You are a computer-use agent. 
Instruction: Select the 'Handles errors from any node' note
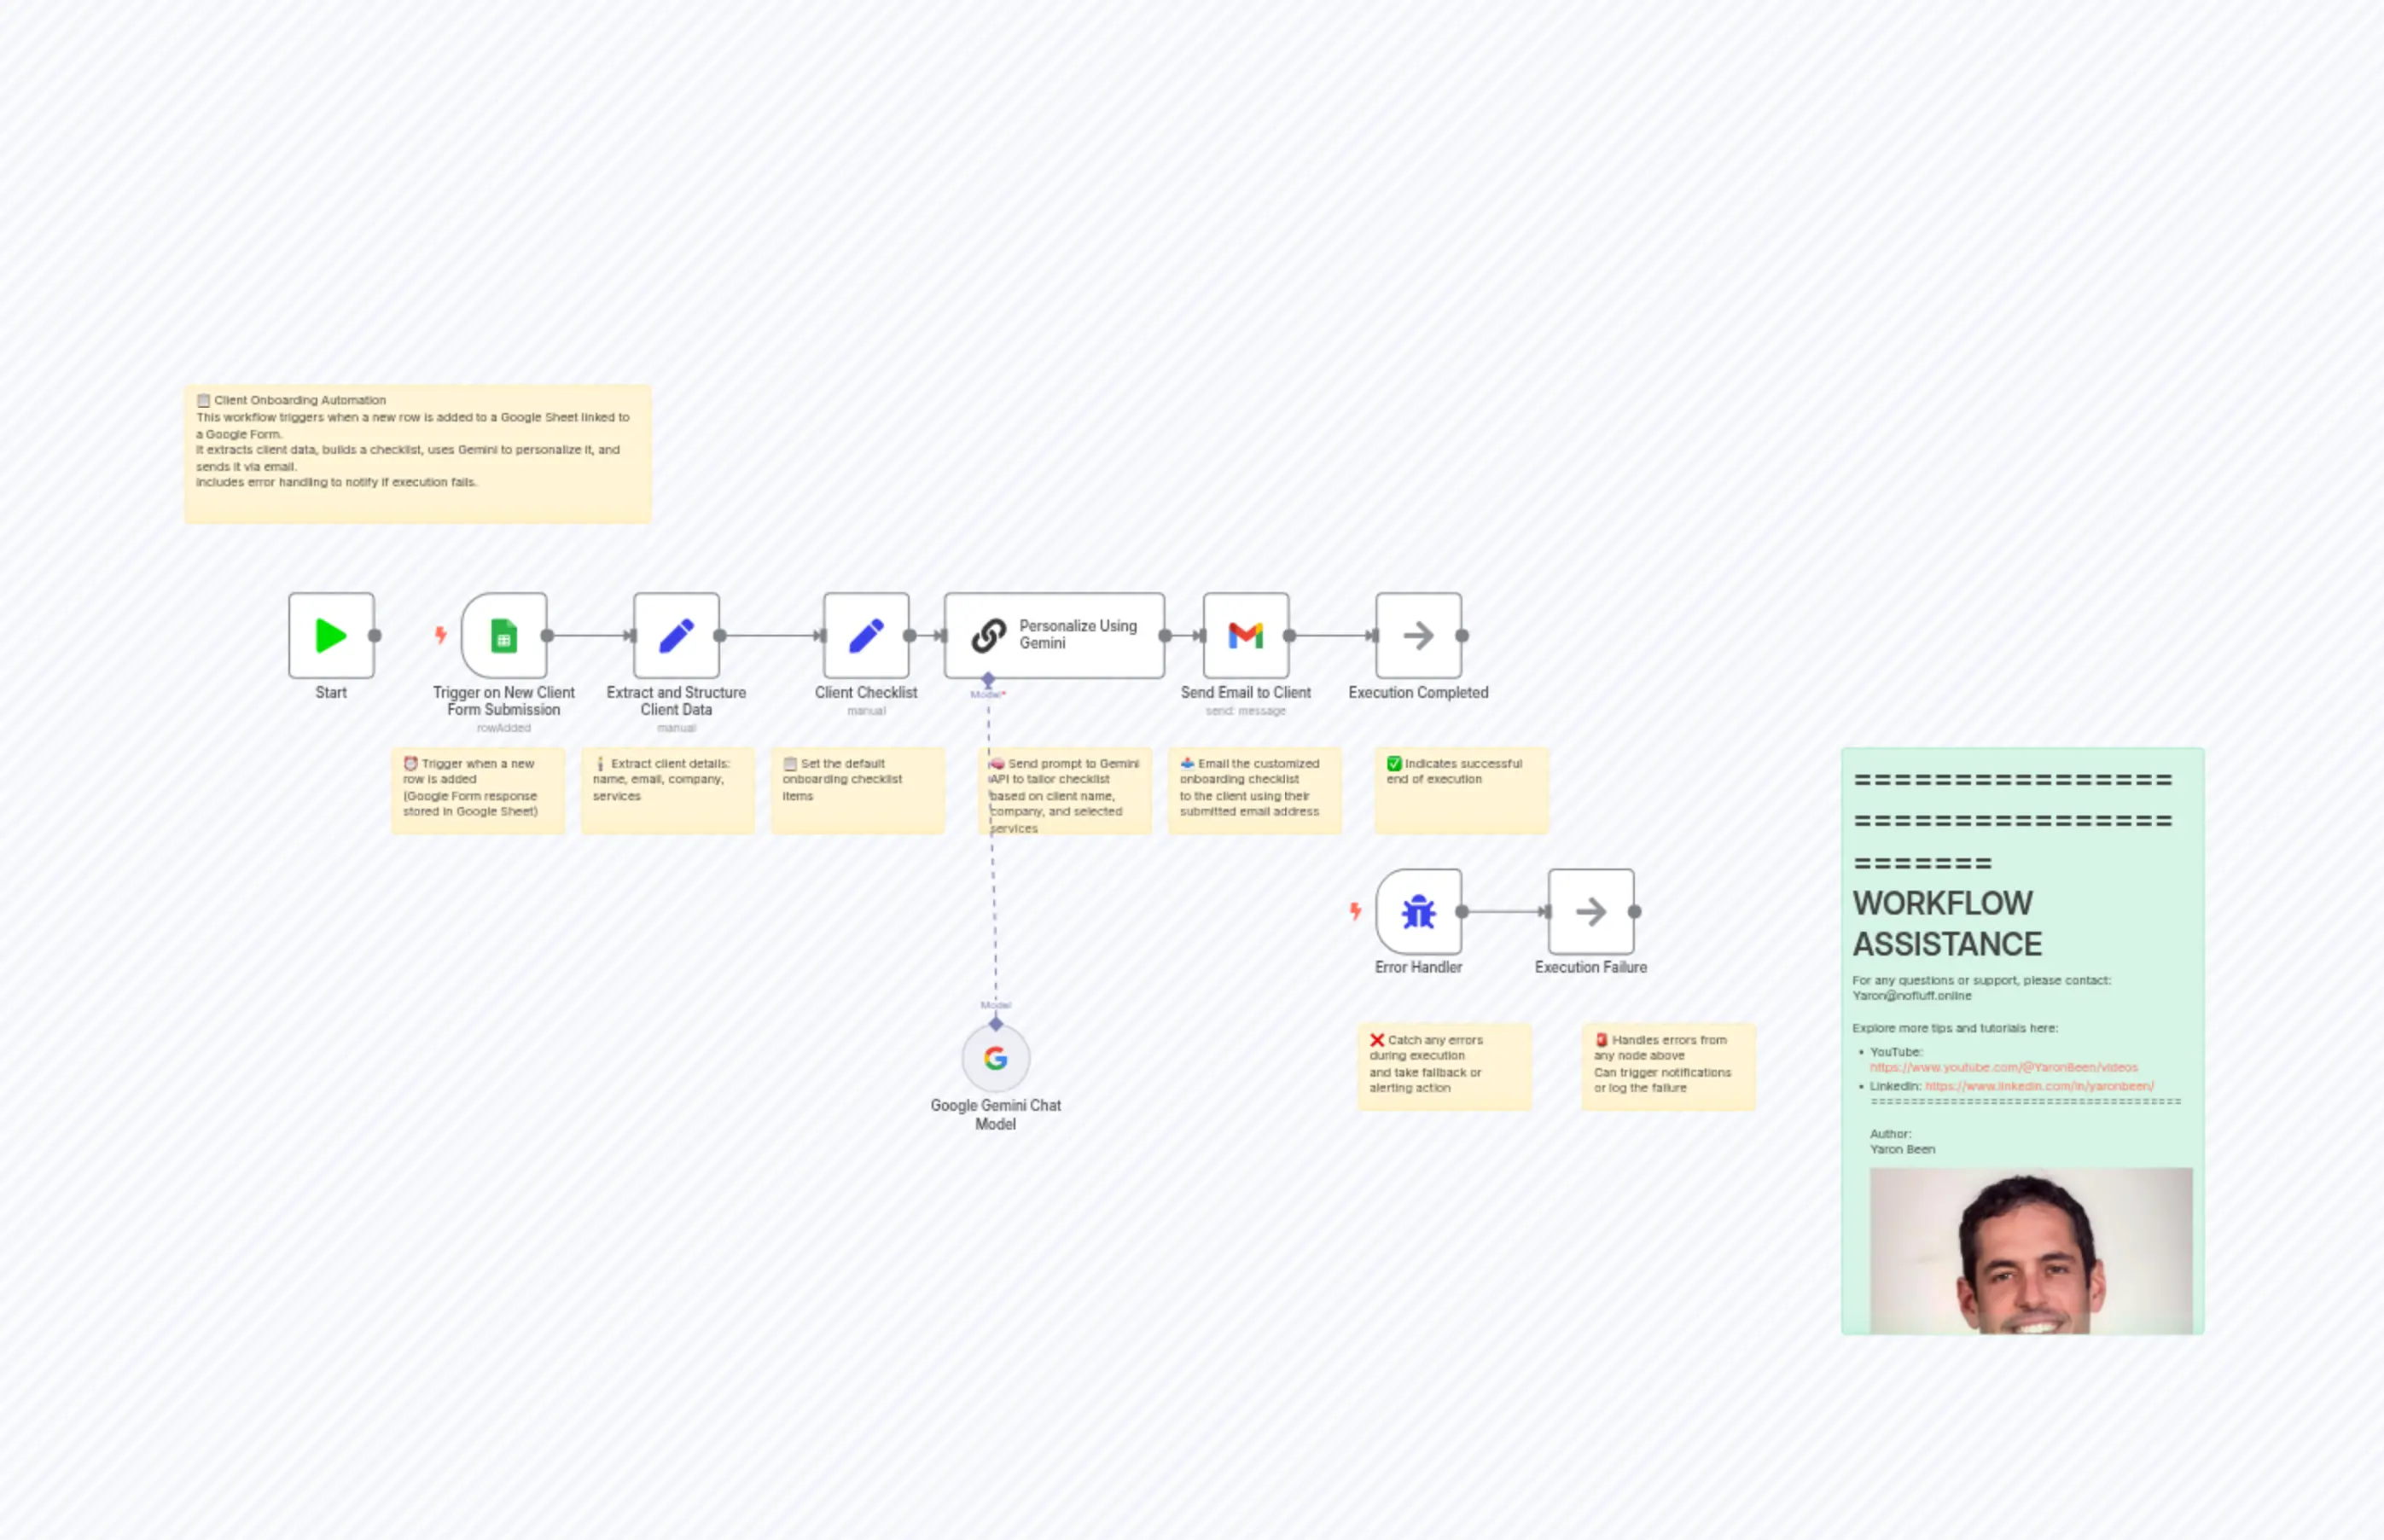pyautogui.click(x=1667, y=1066)
